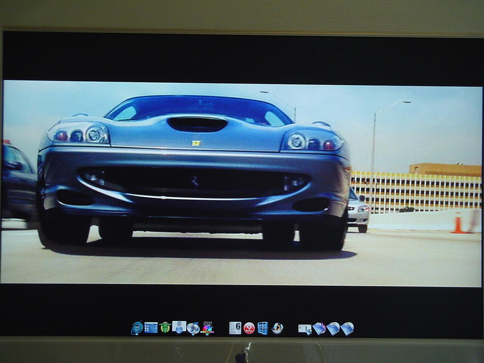Open Internet Explorer from the dock
This screenshot has width=484, height=363.
pyautogui.click(x=137, y=328)
